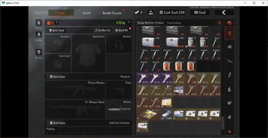268x138 pixels.
Task: Click the One More Set button
Action: coord(103,30)
